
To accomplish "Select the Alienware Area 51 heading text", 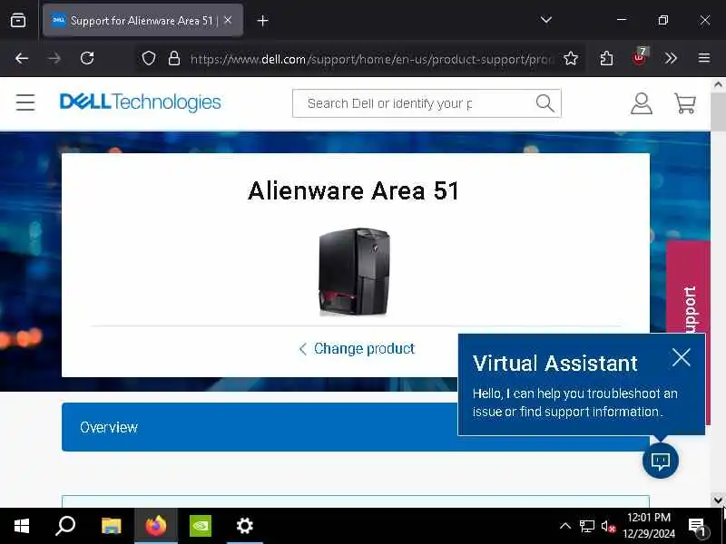I will 354,190.
